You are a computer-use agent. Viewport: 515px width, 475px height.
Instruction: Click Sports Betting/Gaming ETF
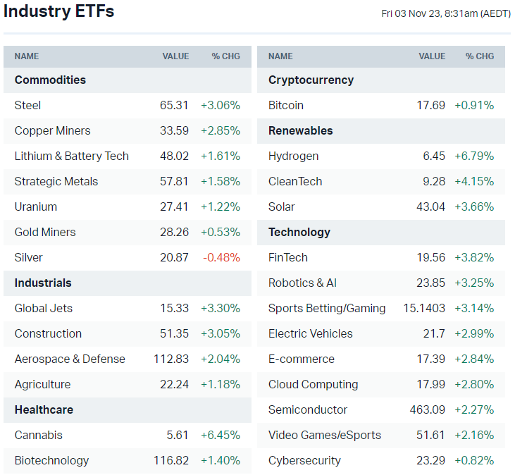(x=327, y=308)
